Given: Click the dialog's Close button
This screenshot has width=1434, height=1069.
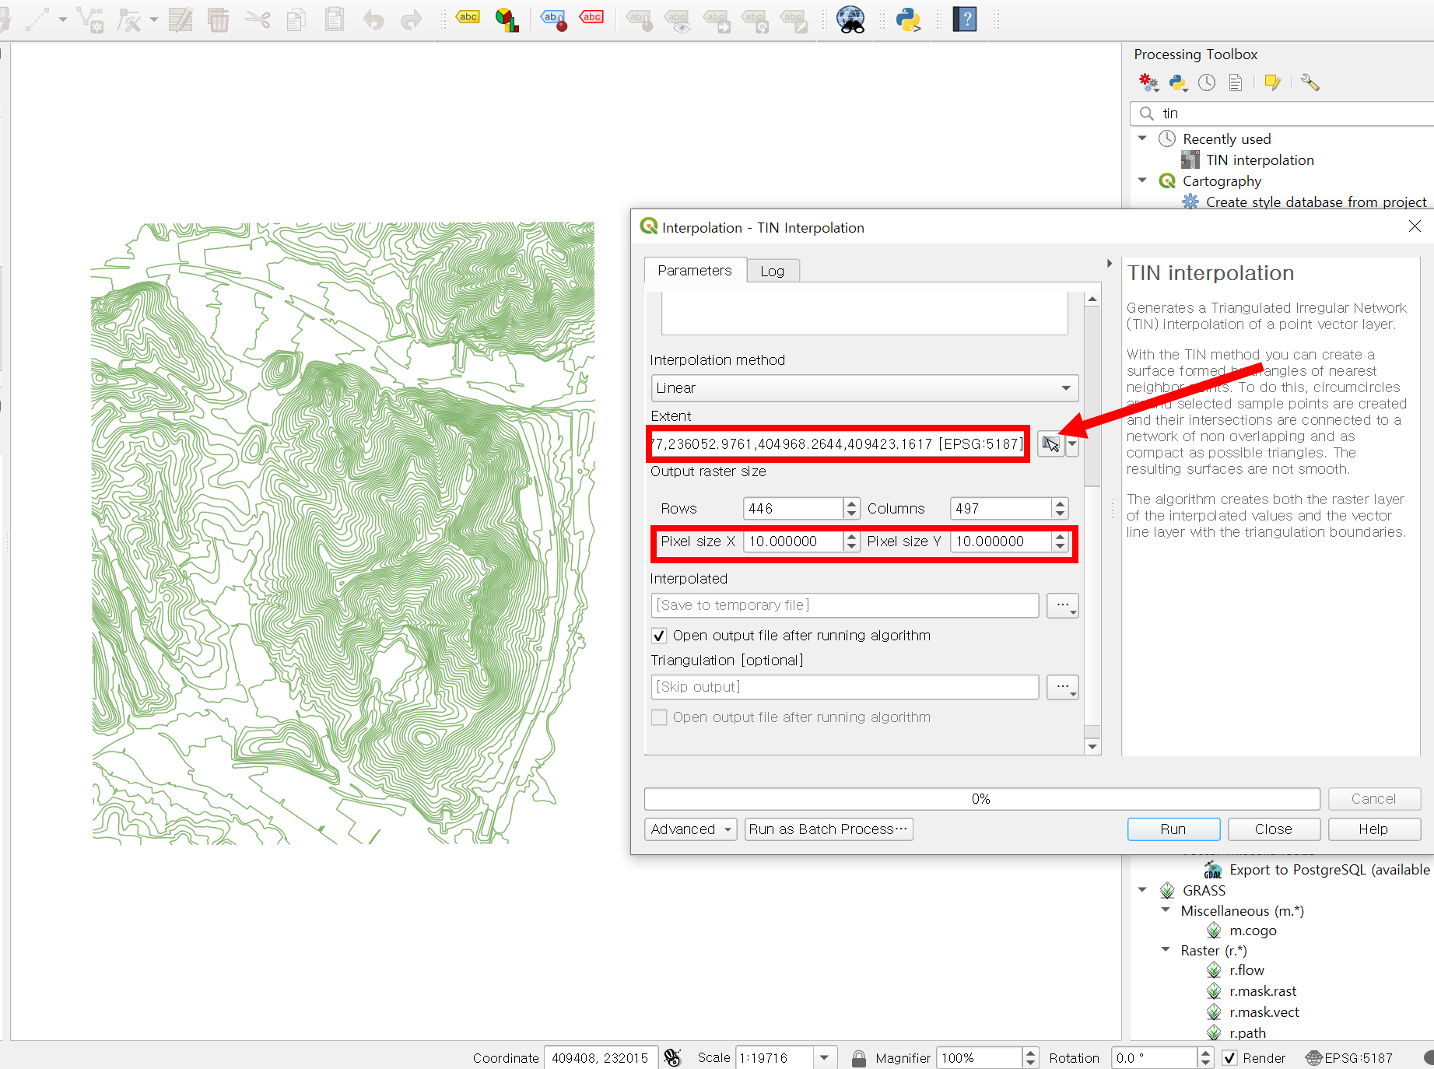Looking at the screenshot, I should click(x=1274, y=829).
